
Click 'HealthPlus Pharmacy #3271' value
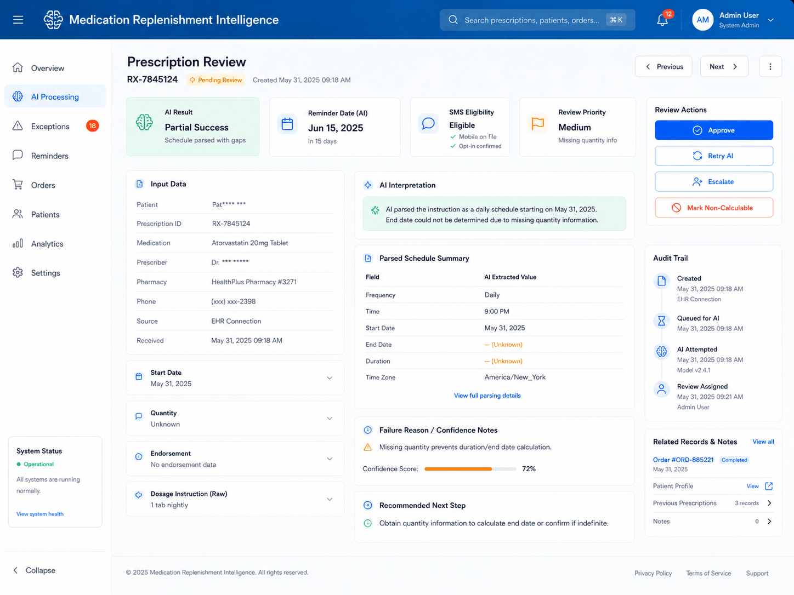coord(254,282)
